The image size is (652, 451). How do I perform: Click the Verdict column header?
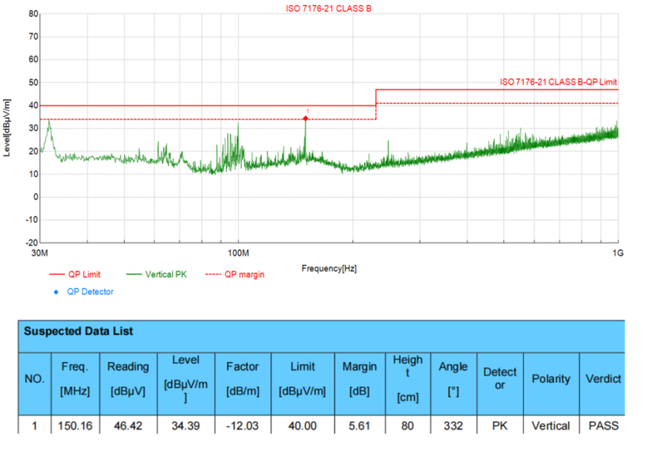[603, 378]
